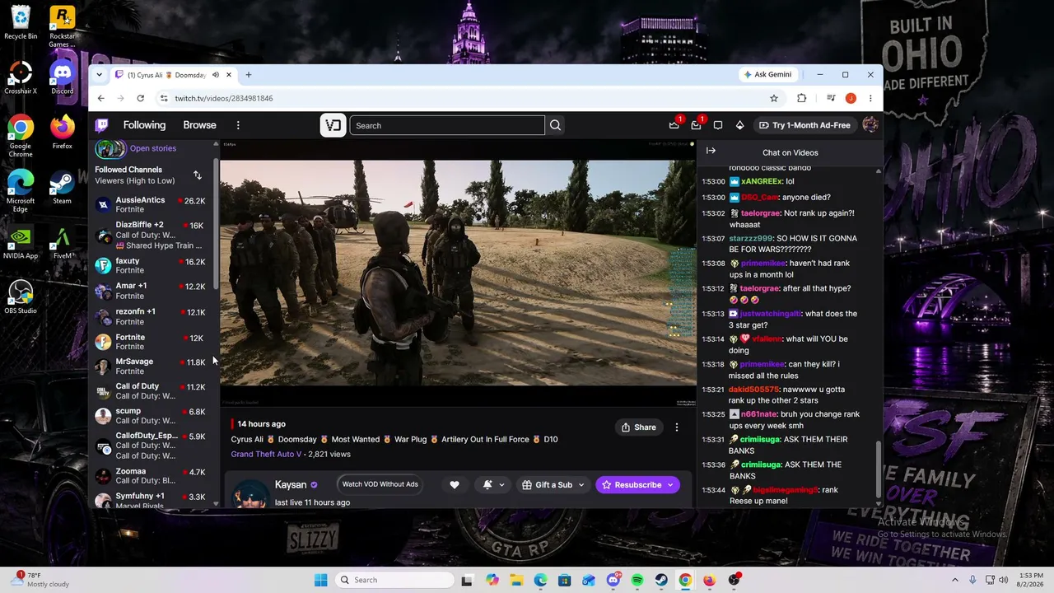
Task: View site information icon in address bar
Action: [164, 98]
